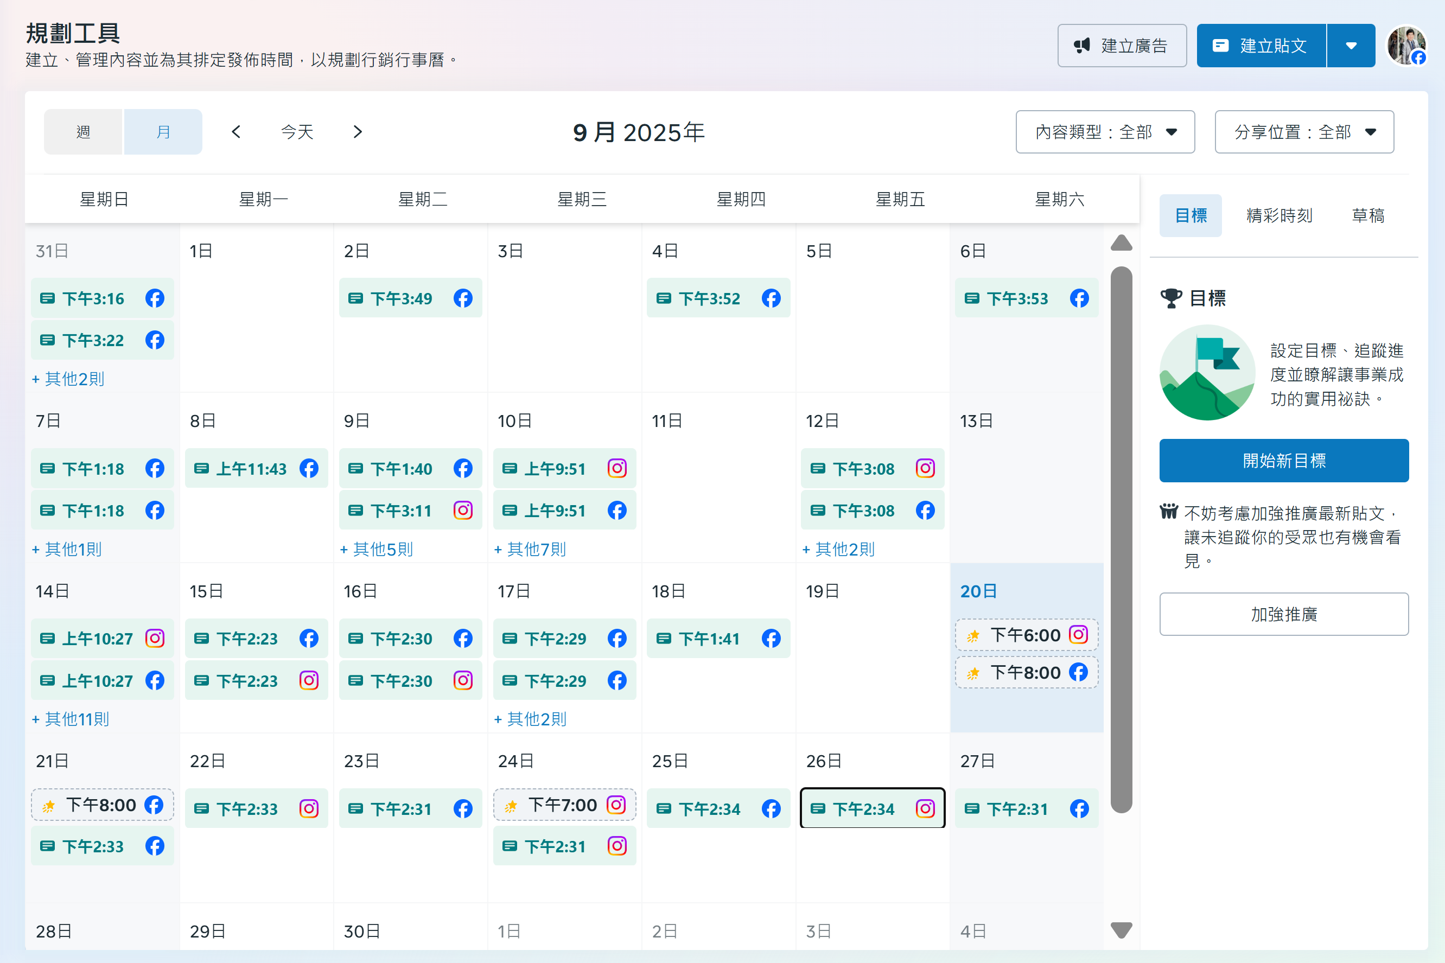Open 8日 上午11:43 Facebook post

pyautogui.click(x=256, y=469)
